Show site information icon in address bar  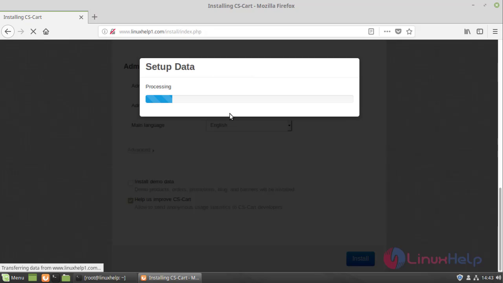pos(105,31)
